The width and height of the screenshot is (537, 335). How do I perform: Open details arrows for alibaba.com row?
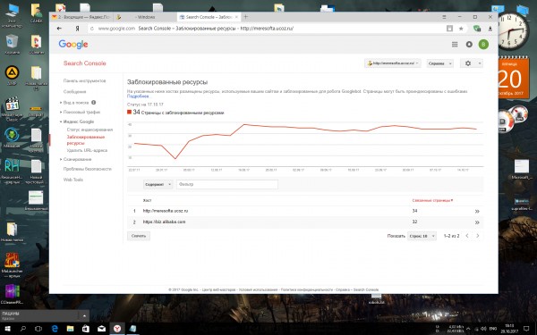477,222
